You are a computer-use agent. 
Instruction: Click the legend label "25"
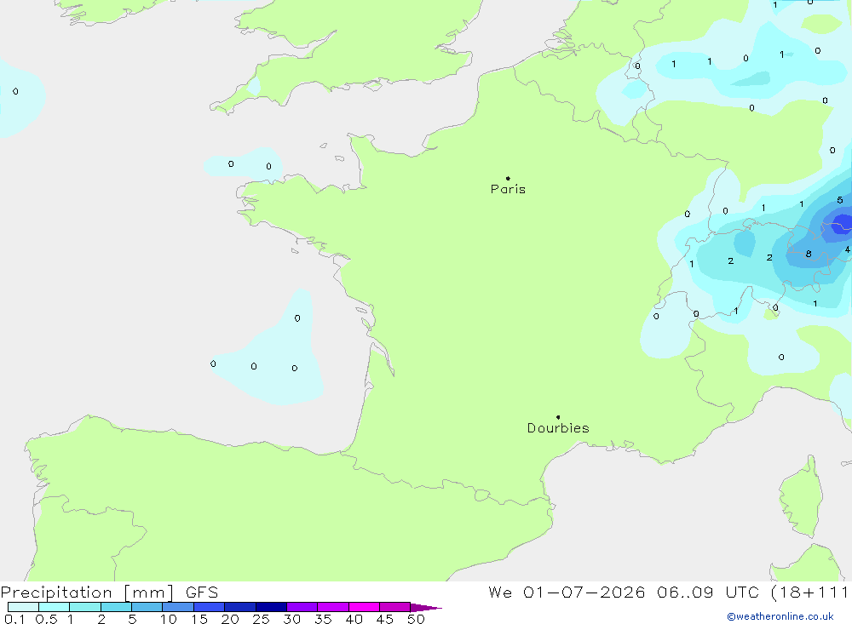point(261,619)
